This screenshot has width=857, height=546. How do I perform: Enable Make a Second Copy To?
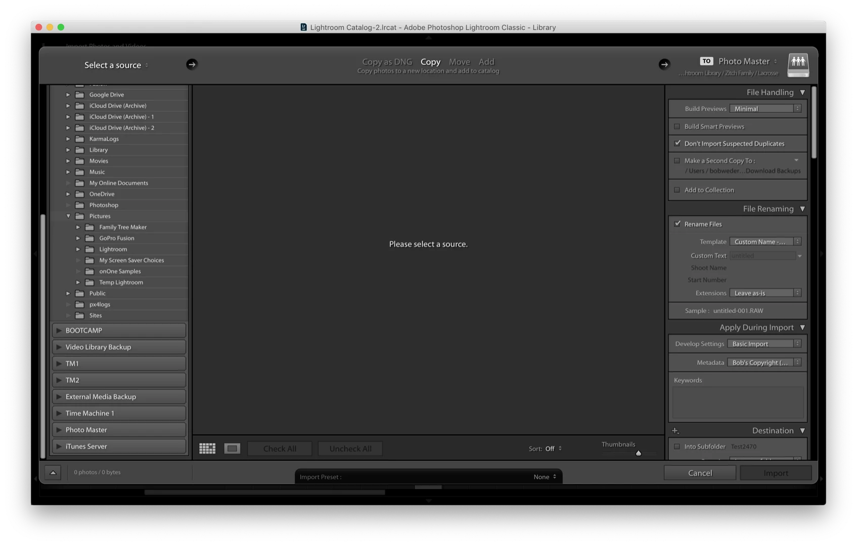click(x=677, y=161)
